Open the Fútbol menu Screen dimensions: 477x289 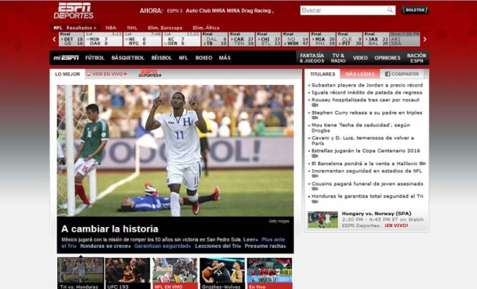pyautogui.click(x=95, y=58)
